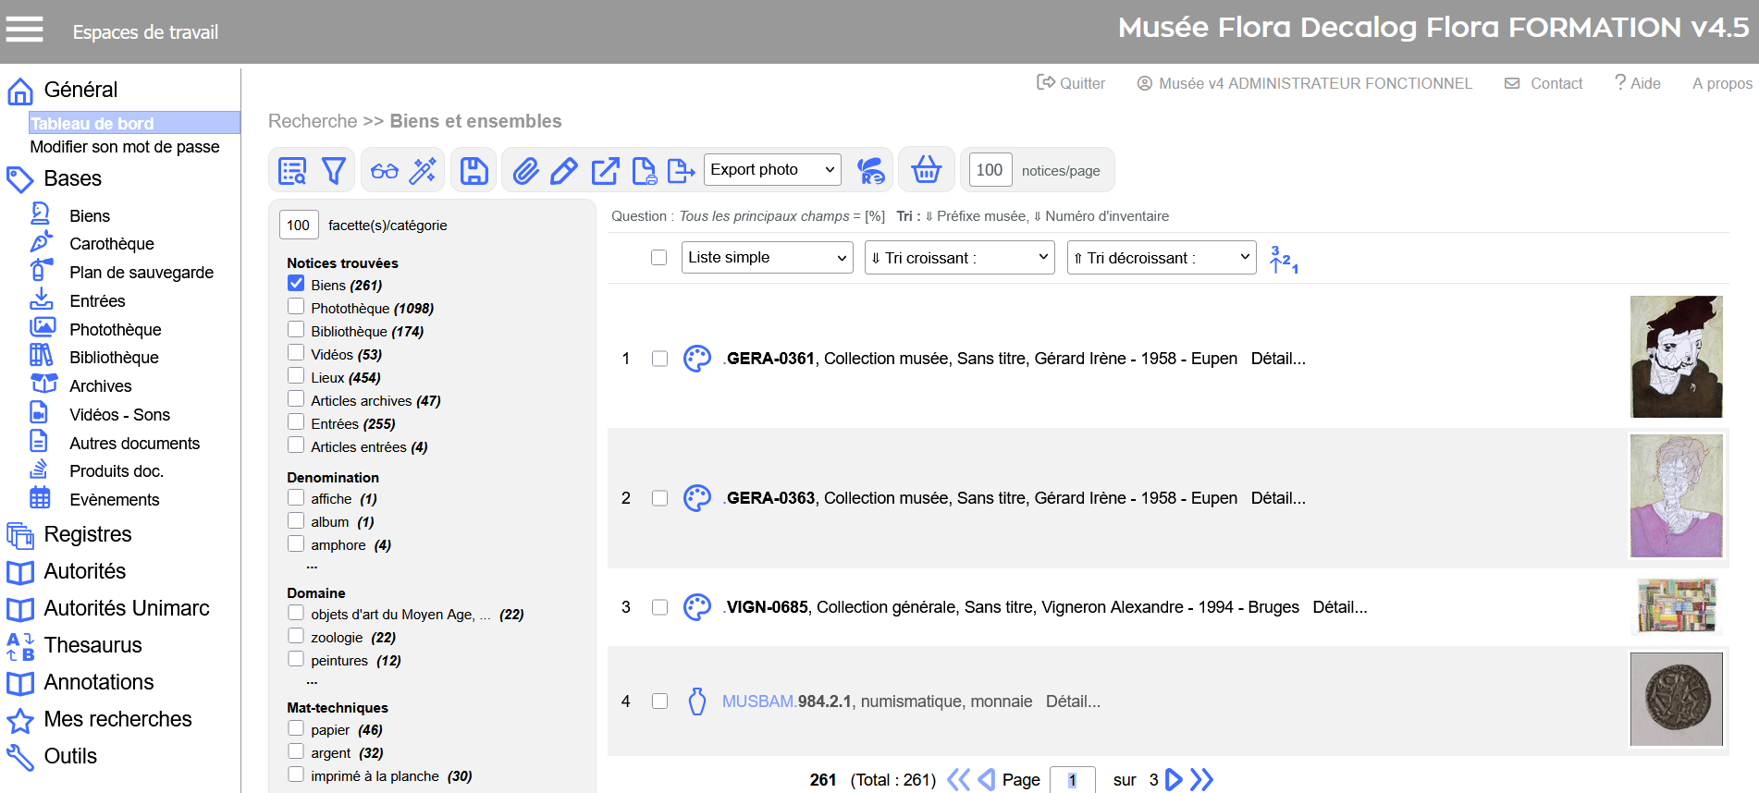Viewport: 1759px width, 793px height.
Task: Click the basket icon
Action: click(926, 170)
